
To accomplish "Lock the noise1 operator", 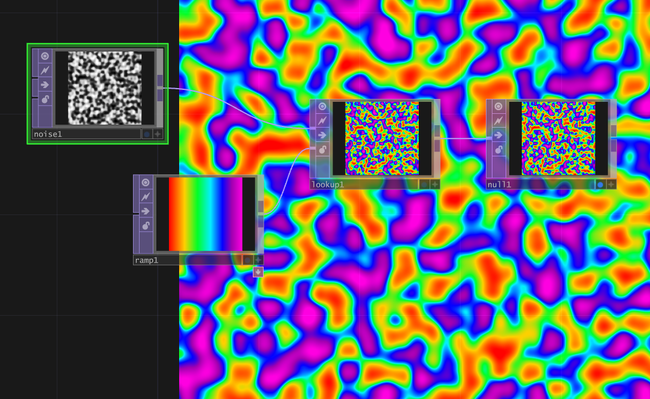I will pos(45,99).
